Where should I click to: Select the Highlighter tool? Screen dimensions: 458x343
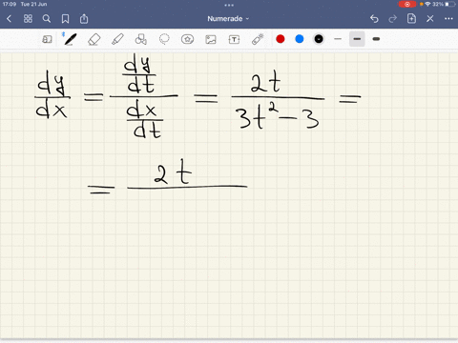[117, 39]
